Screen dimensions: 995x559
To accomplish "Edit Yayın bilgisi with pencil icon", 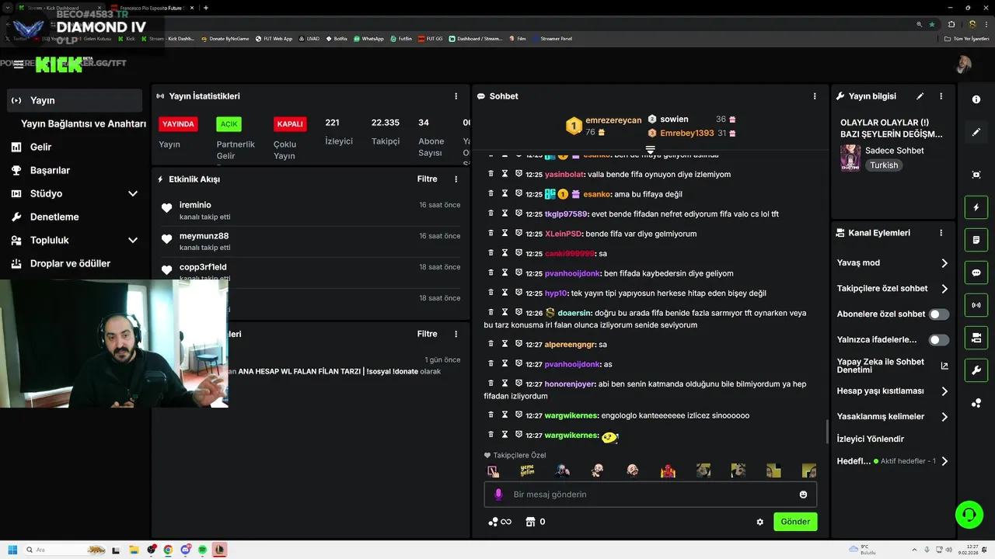I will [920, 96].
